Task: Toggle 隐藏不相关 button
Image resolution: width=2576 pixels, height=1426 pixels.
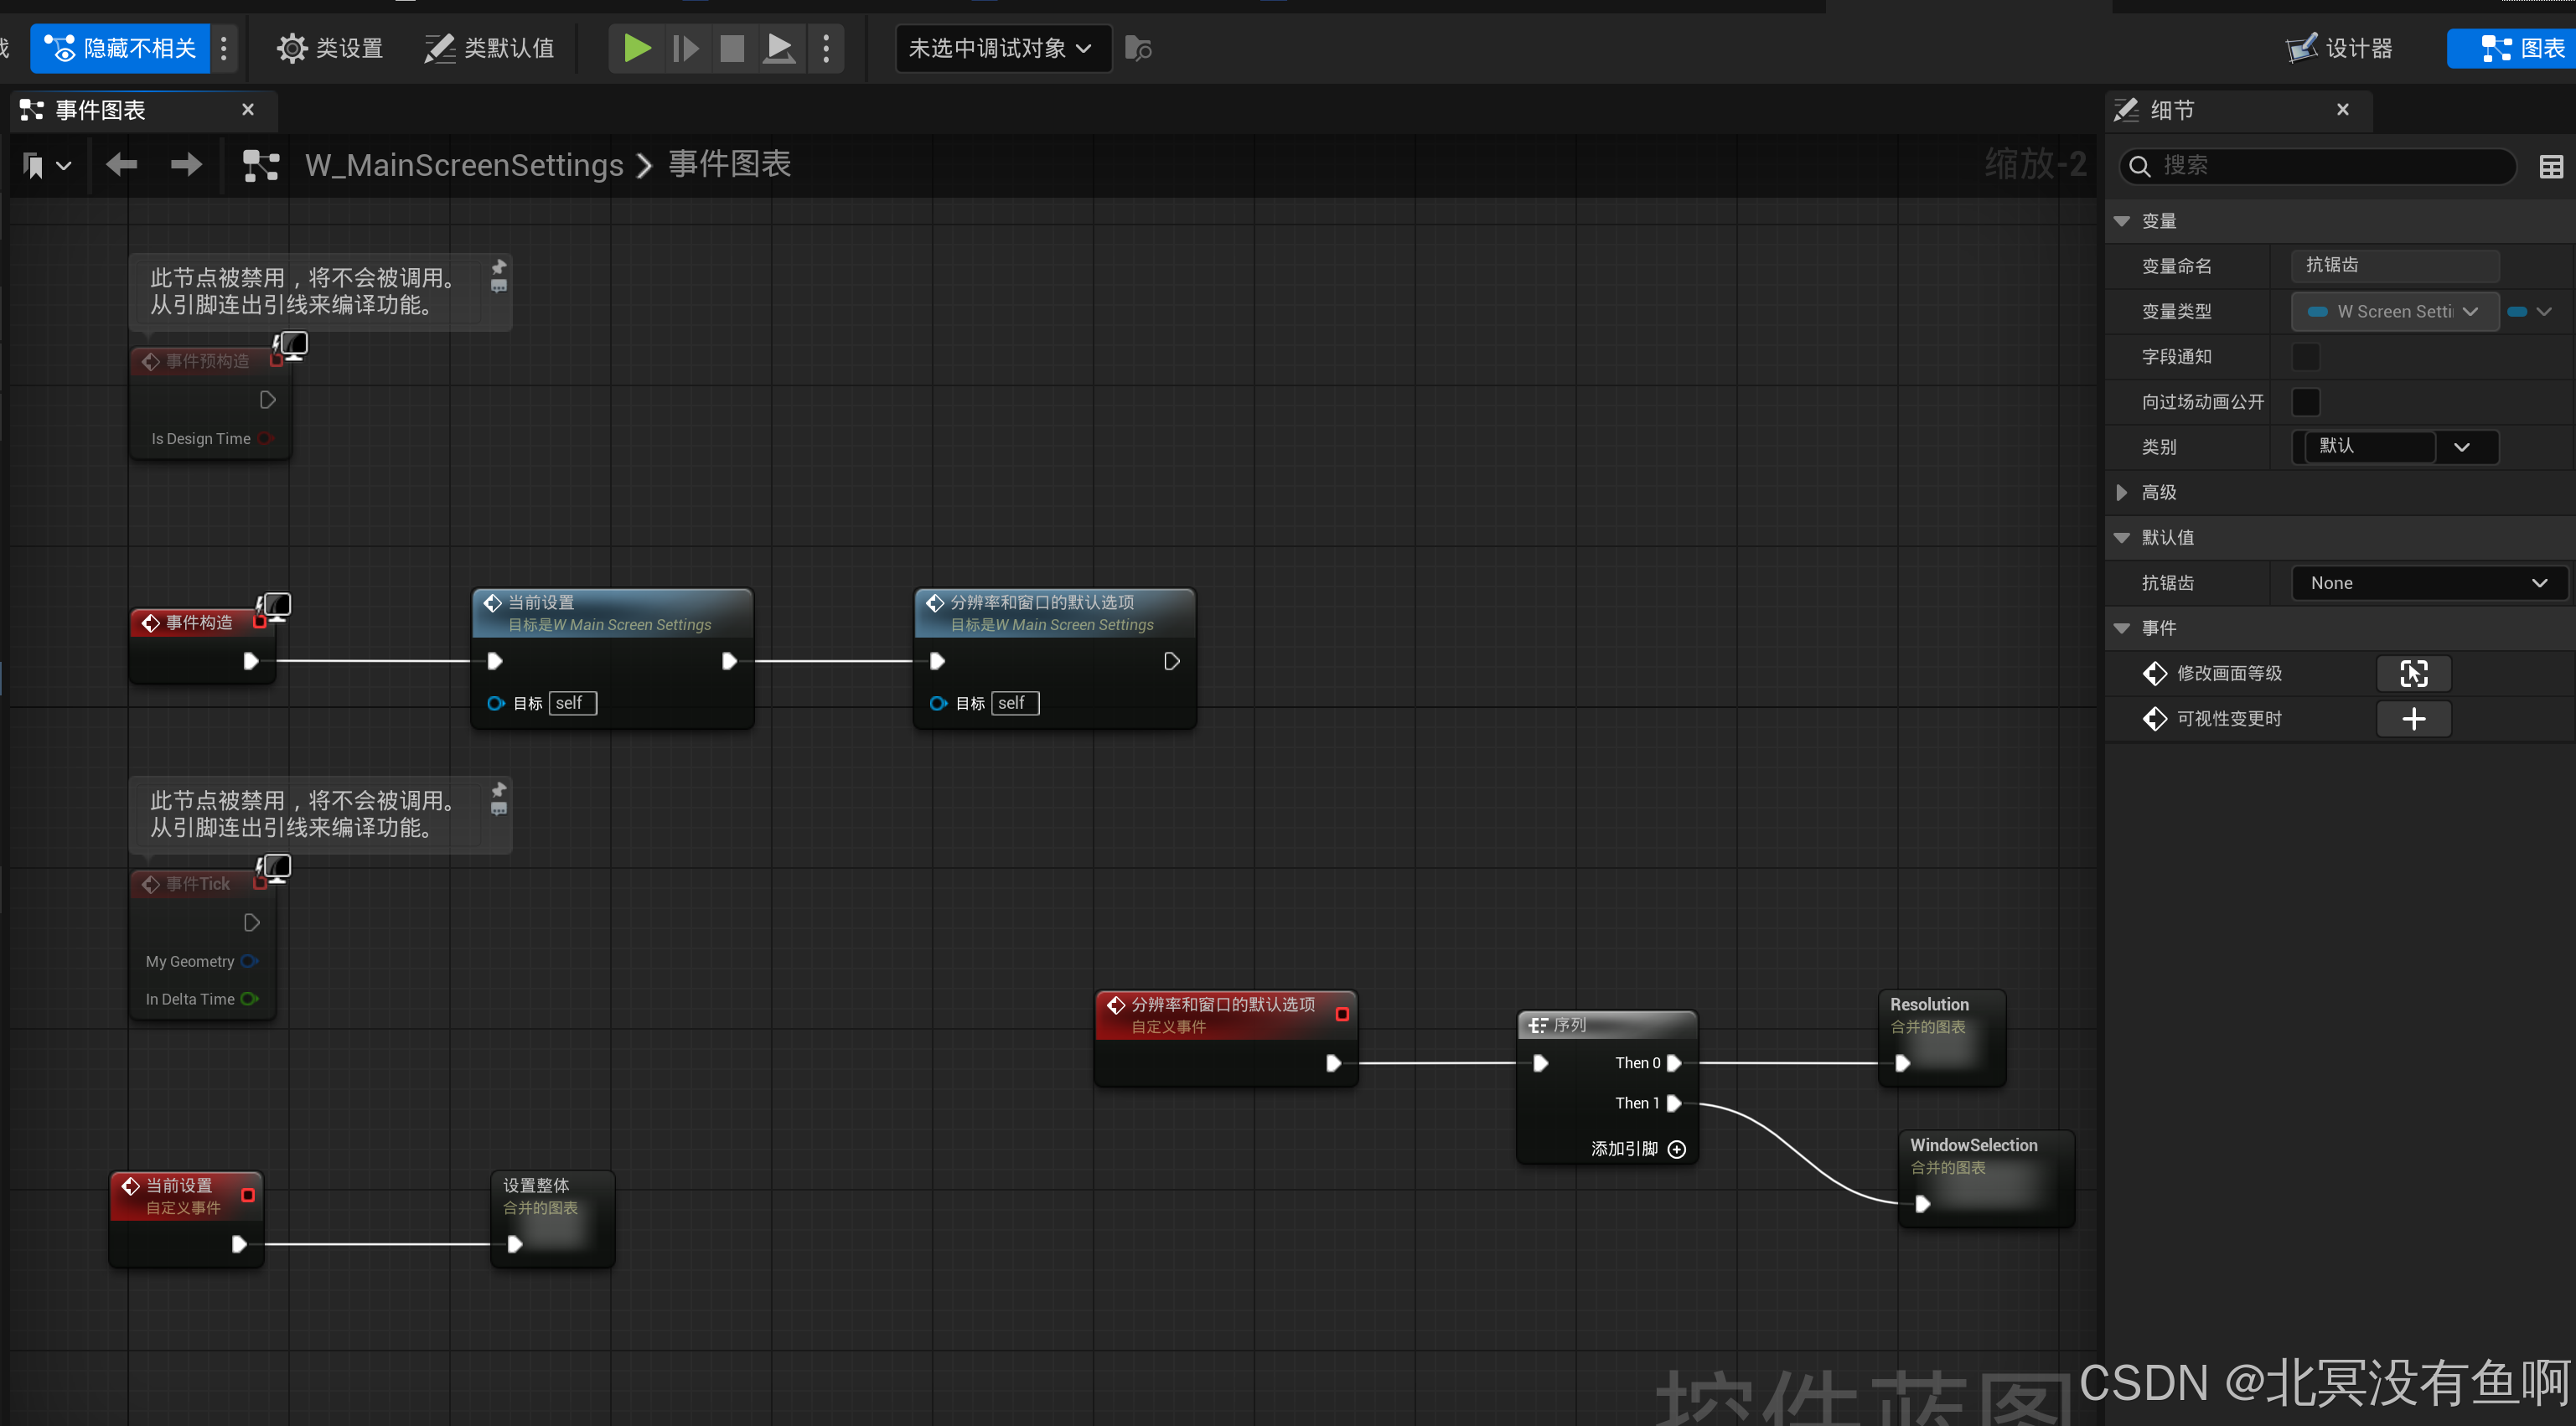Action: (121, 48)
